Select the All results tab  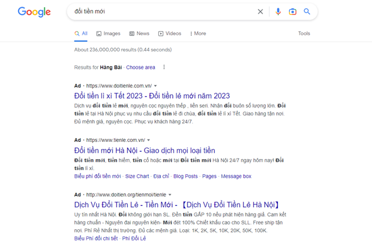[x=81, y=34]
